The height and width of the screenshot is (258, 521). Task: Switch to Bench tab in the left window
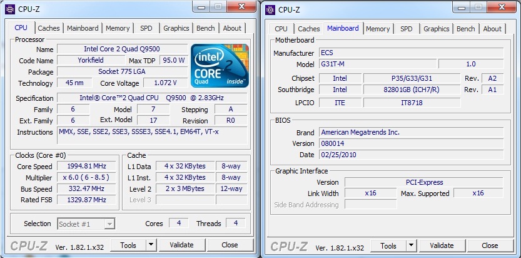click(206, 28)
